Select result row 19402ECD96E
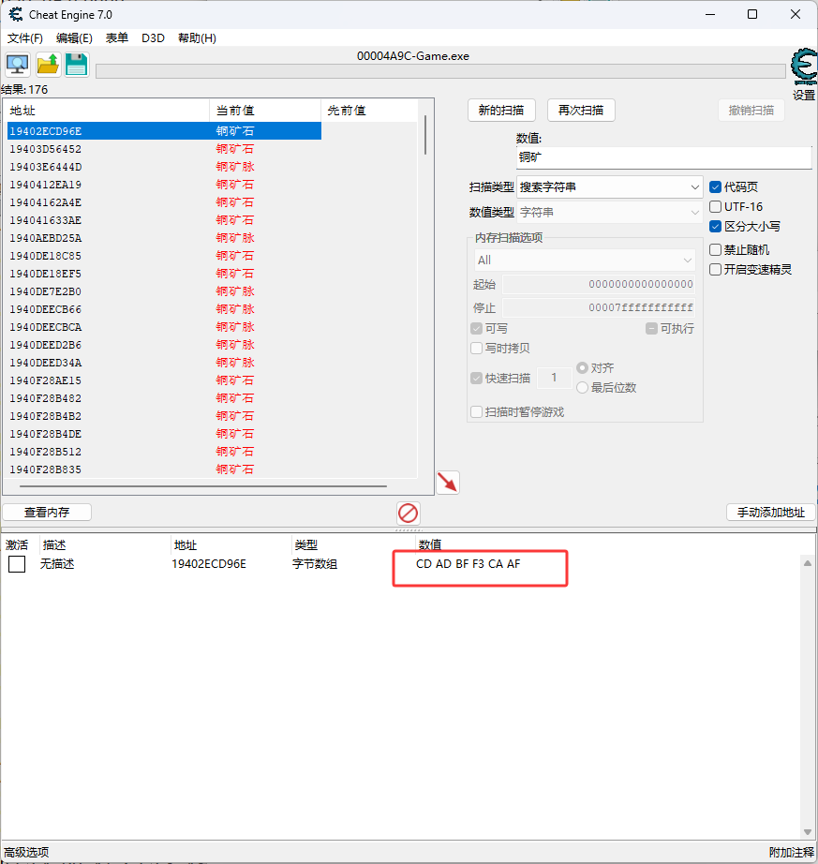818x864 pixels. [x=164, y=131]
